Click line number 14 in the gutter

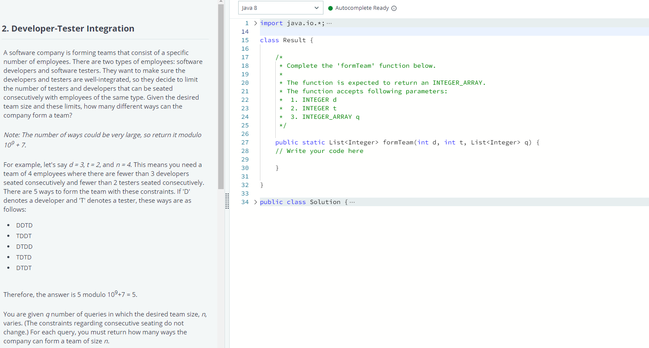[245, 32]
